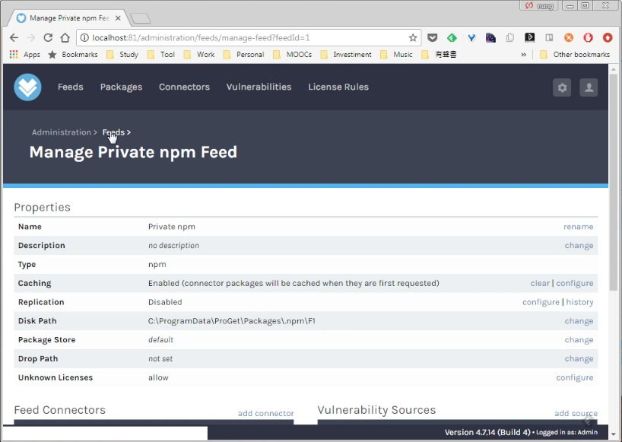Click the Pocket extension icon
The image size is (622, 442).
tap(433, 38)
